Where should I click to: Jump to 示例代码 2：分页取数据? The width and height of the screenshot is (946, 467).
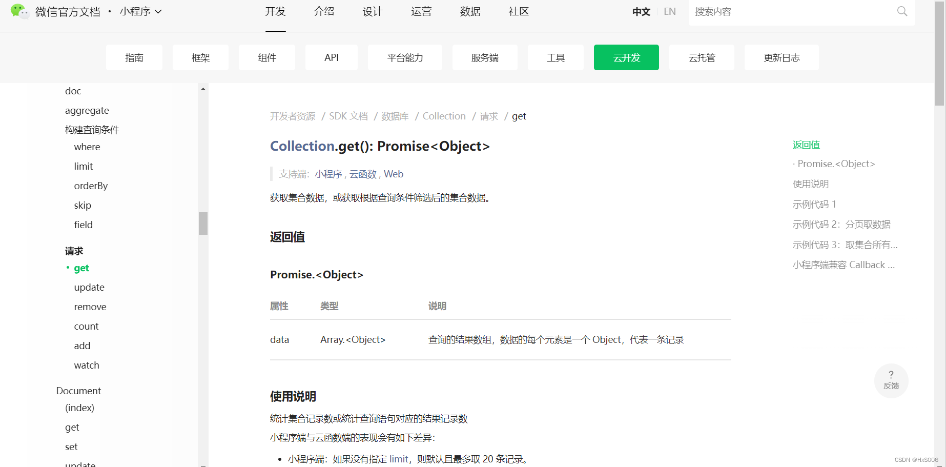[x=841, y=224]
